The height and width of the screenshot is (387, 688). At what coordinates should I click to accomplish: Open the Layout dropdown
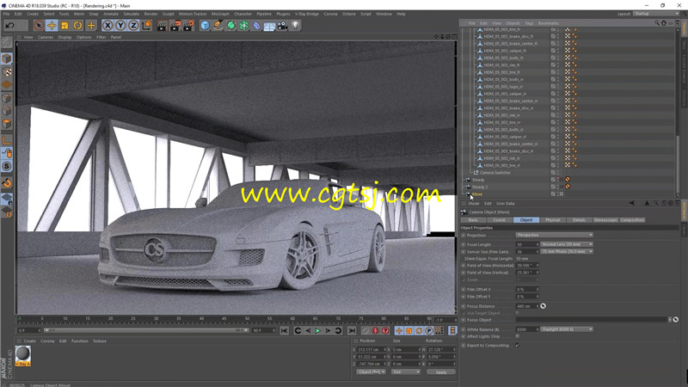[656, 14]
